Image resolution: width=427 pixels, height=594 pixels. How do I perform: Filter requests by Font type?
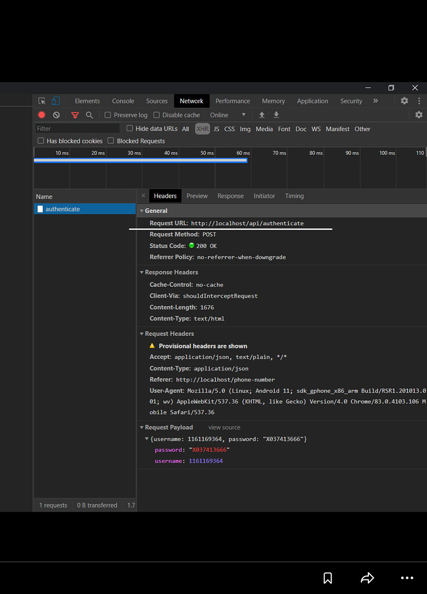[x=284, y=129]
